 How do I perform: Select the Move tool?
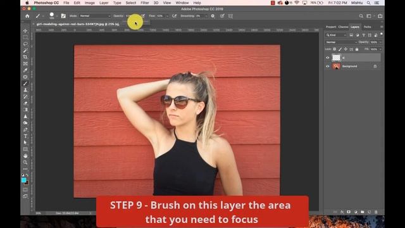[25, 31]
